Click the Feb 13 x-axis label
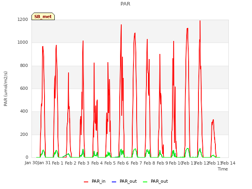The image size is (252, 189). click(x=215, y=163)
